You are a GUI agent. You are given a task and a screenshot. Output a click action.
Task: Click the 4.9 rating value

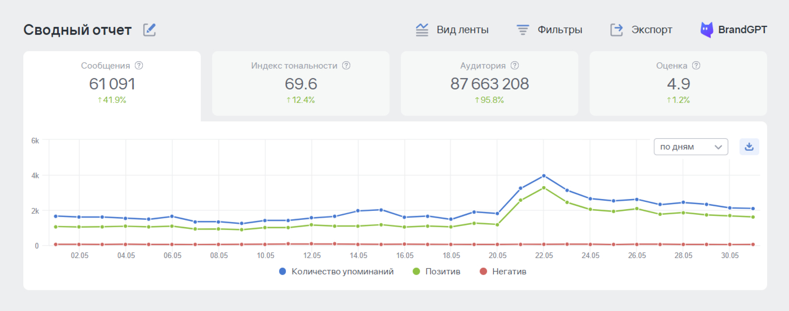click(678, 84)
